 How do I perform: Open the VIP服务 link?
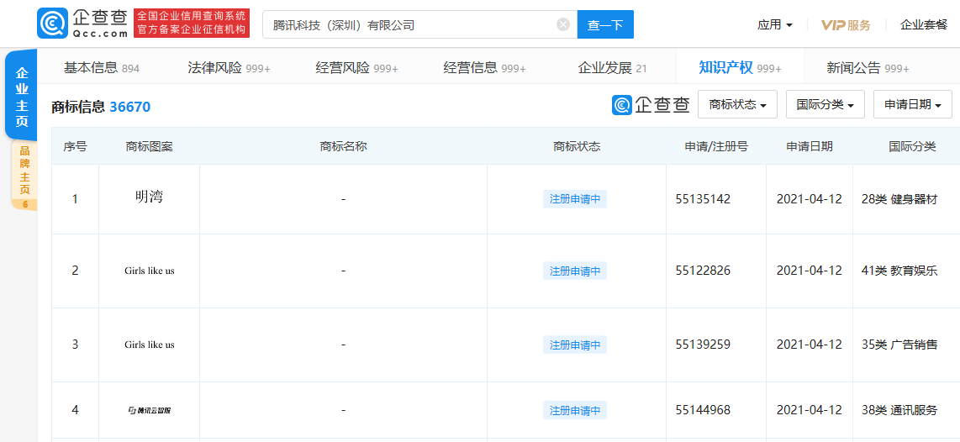pyautogui.click(x=846, y=25)
